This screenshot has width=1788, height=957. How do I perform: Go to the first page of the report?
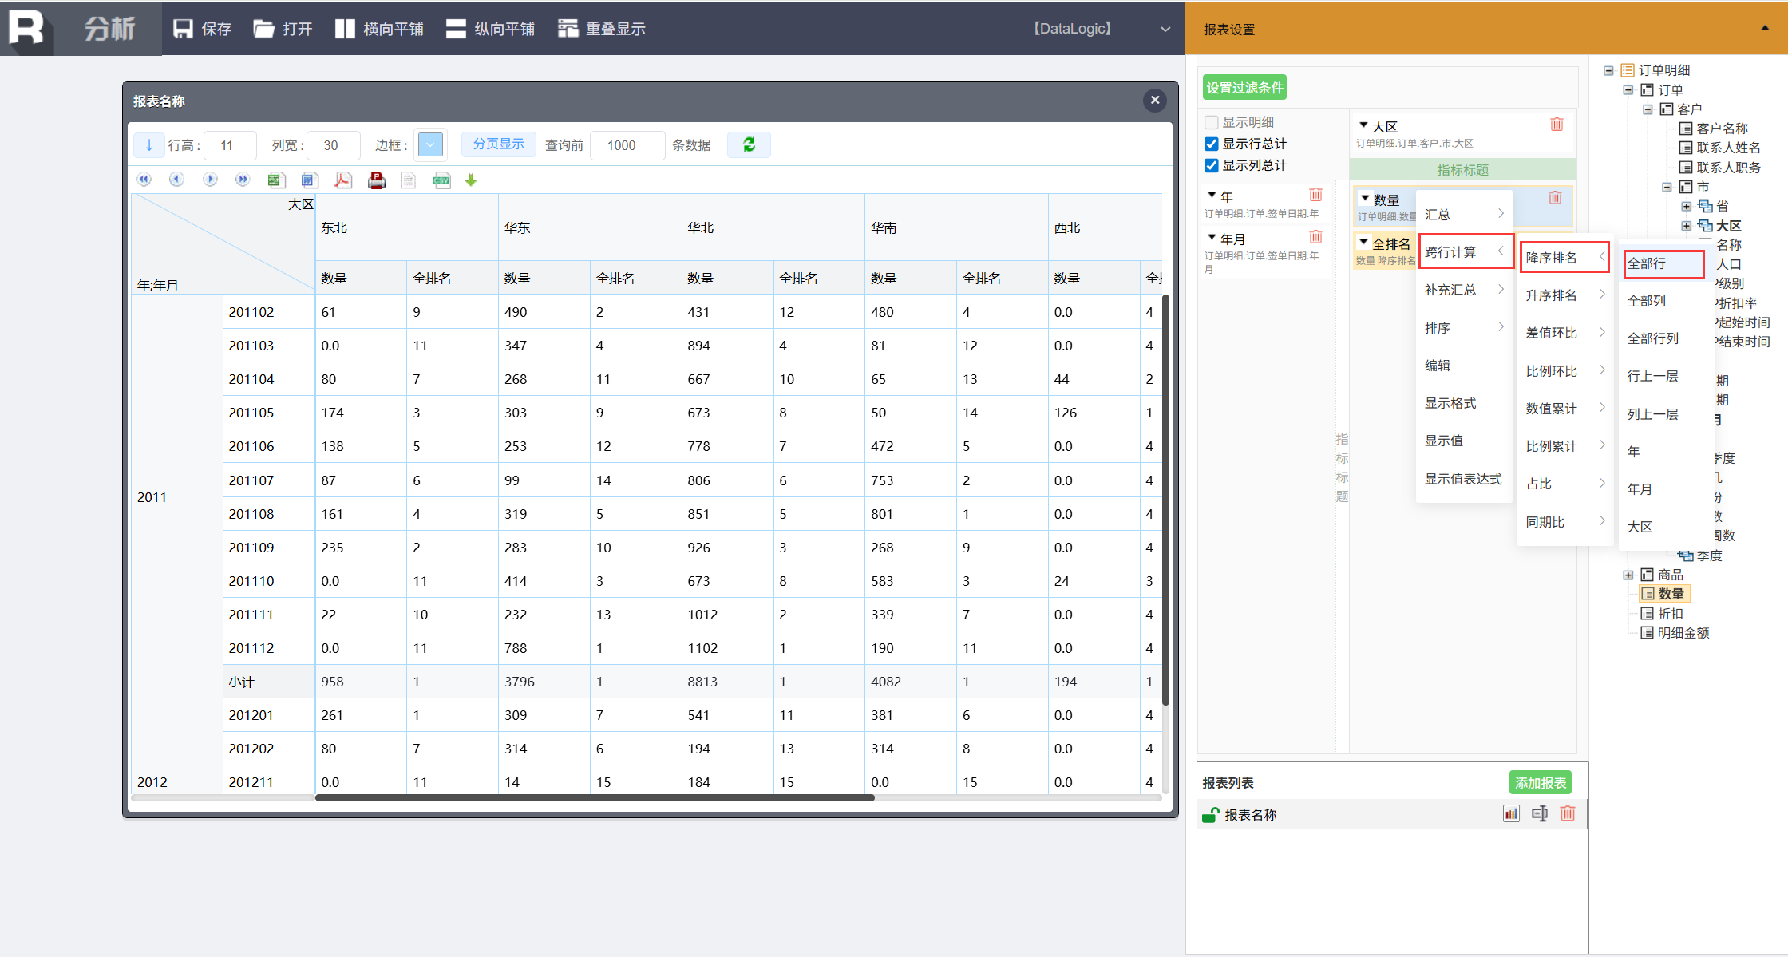pos(144,180)
